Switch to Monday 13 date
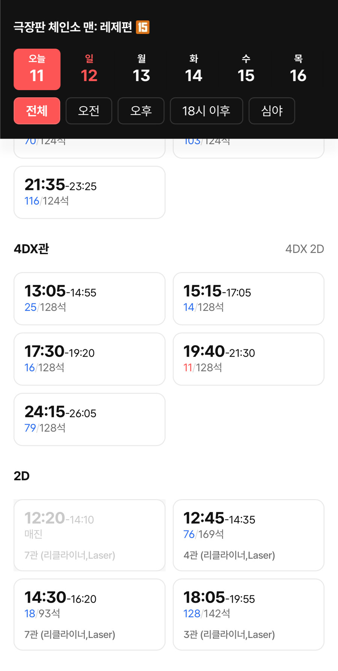338x671 pixels. coord(141,69)
